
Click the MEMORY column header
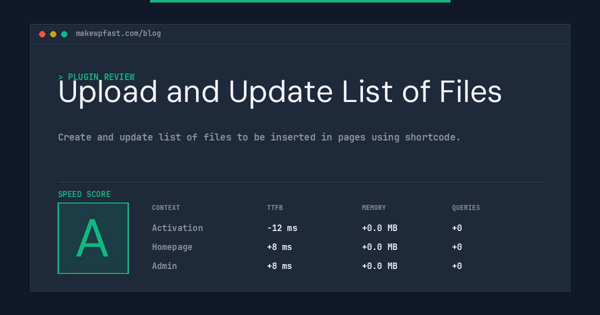coord(374,208)
